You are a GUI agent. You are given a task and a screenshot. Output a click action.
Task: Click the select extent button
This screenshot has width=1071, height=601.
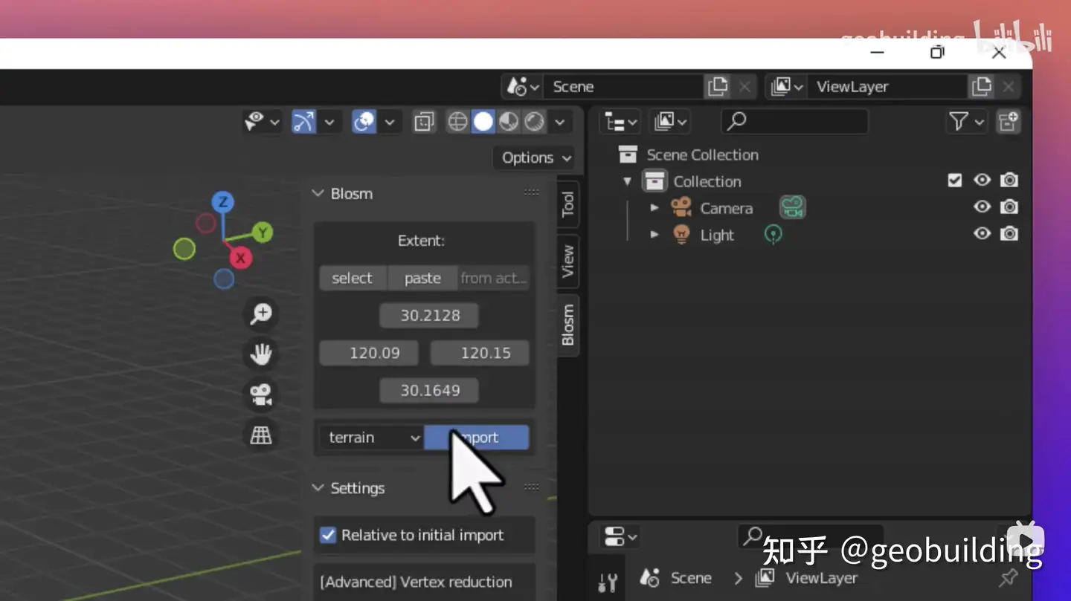point(353,278)
